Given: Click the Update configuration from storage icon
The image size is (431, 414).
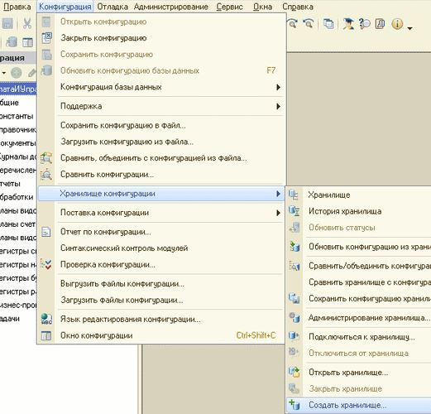Looking at the screenshot, I should pyautogui.click(x=294, y=246).
